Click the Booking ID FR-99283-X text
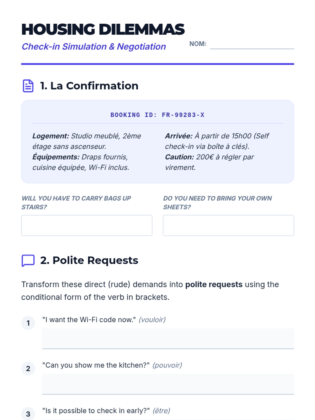The width and height of the screenshot is (315, 420). tap(157, 115)
